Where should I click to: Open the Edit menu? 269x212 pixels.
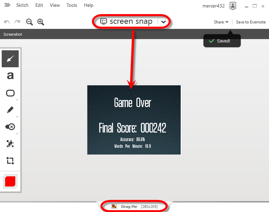39,5
